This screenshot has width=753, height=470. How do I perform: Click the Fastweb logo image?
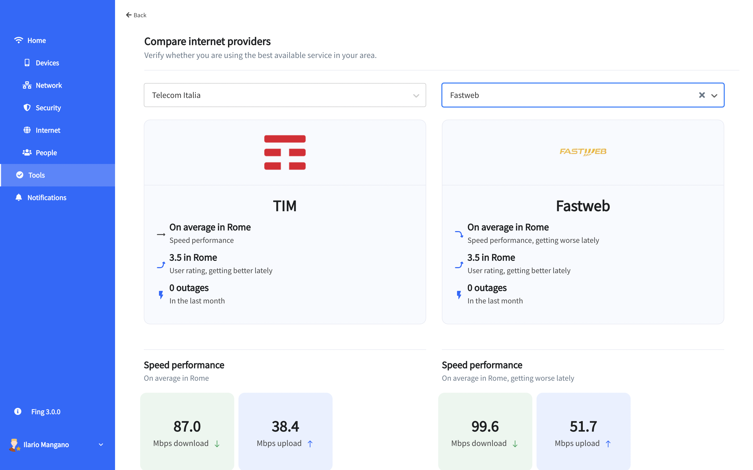[583, 152]
